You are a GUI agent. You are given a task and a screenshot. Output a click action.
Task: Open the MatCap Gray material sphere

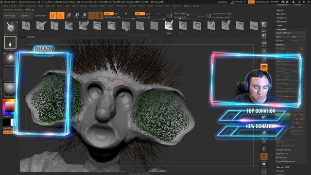tap(10, 89)
